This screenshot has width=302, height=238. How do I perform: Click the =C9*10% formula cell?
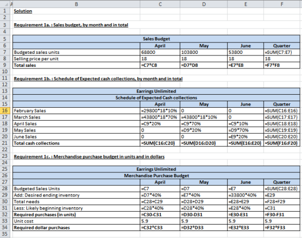coord(245,124)
